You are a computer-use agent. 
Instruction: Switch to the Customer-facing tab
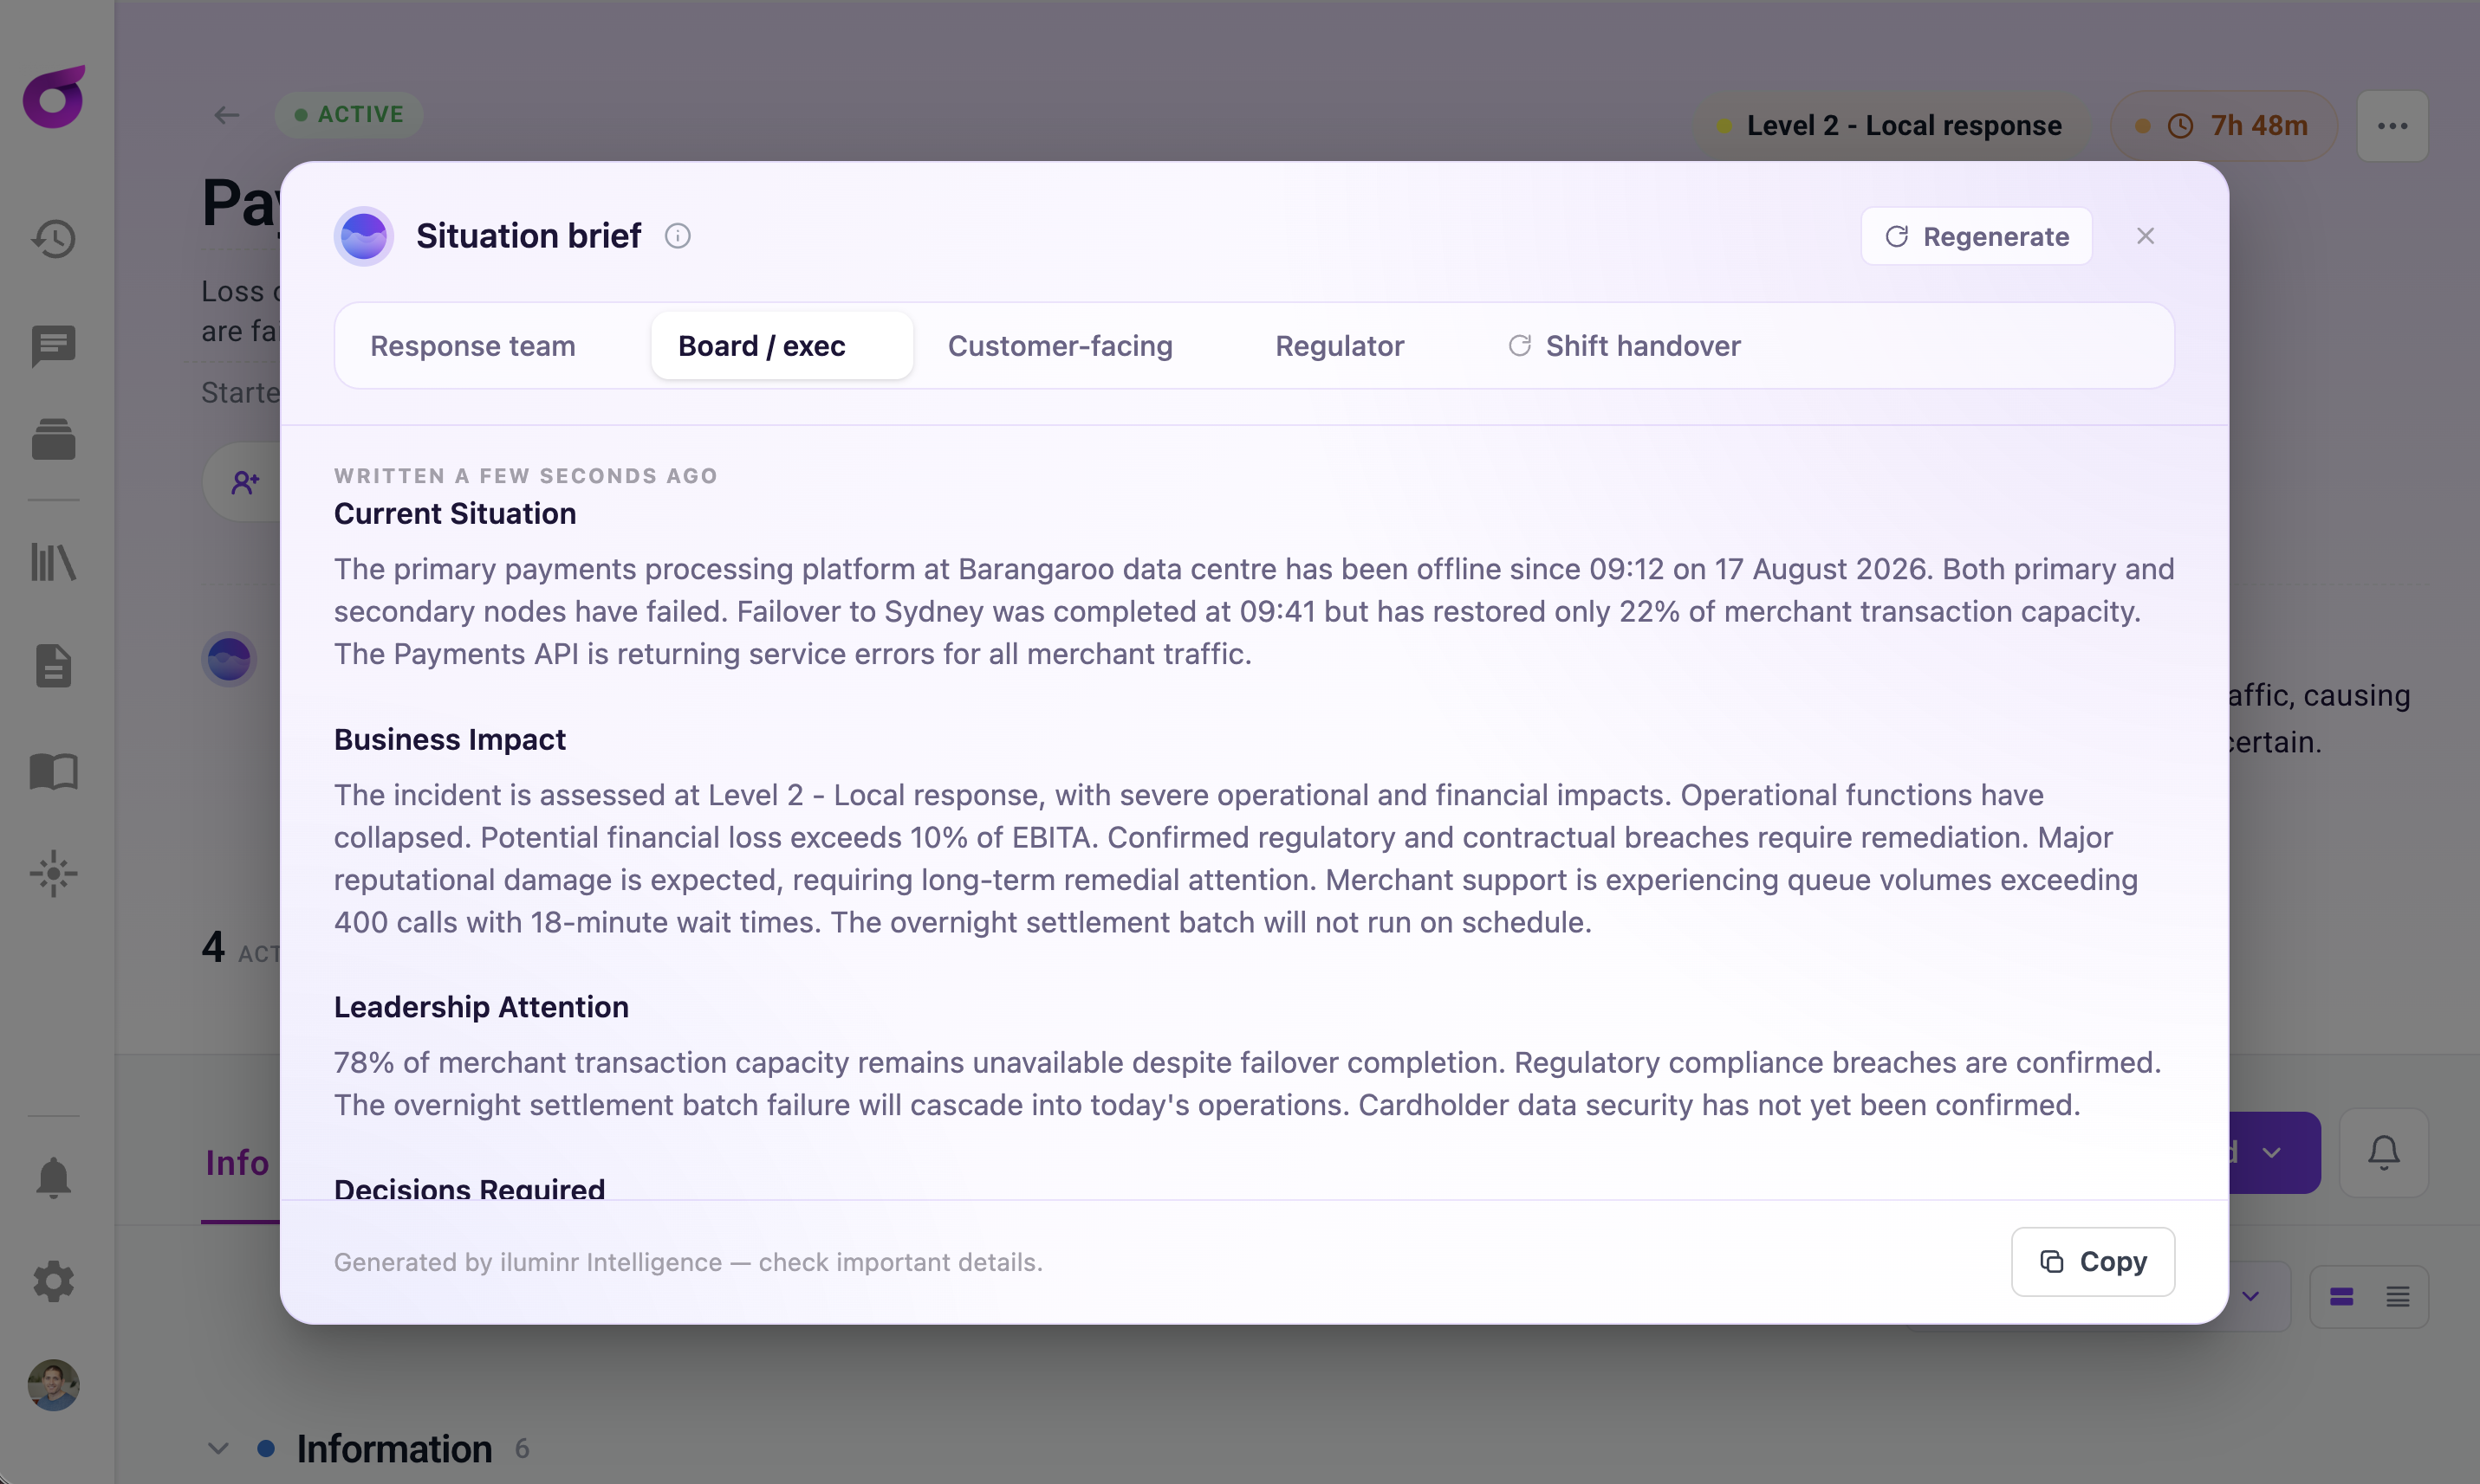(1060, 346)
